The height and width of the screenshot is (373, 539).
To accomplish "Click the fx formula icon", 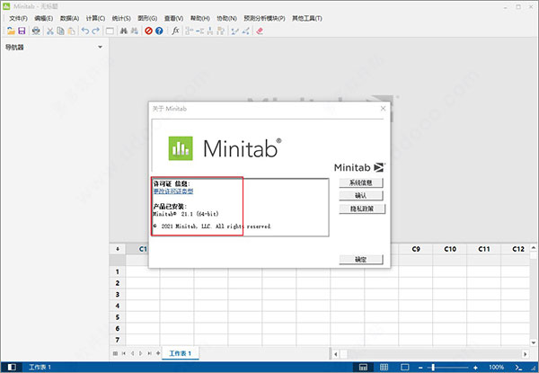I will [176, 31].
